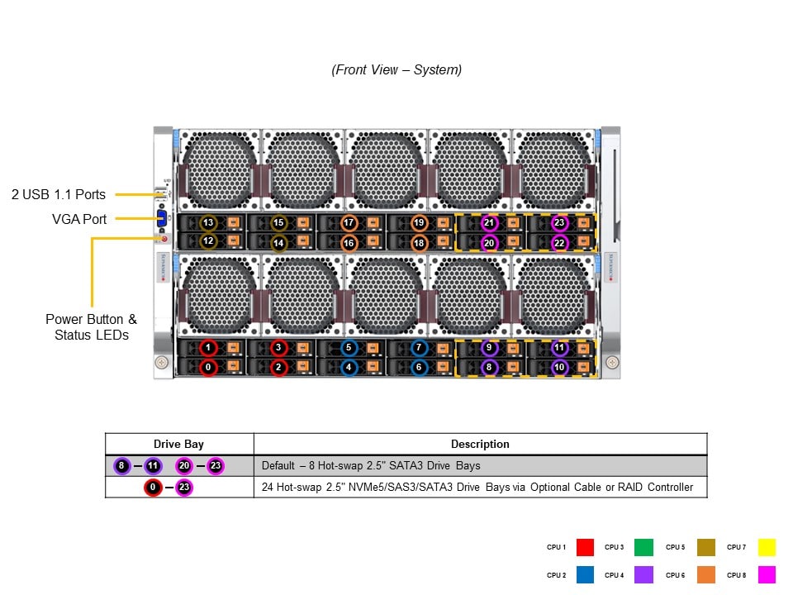Click drive bay 5 blue circle marker
Viewport: 793px width, 595px height.
click(x=349, y=348)
